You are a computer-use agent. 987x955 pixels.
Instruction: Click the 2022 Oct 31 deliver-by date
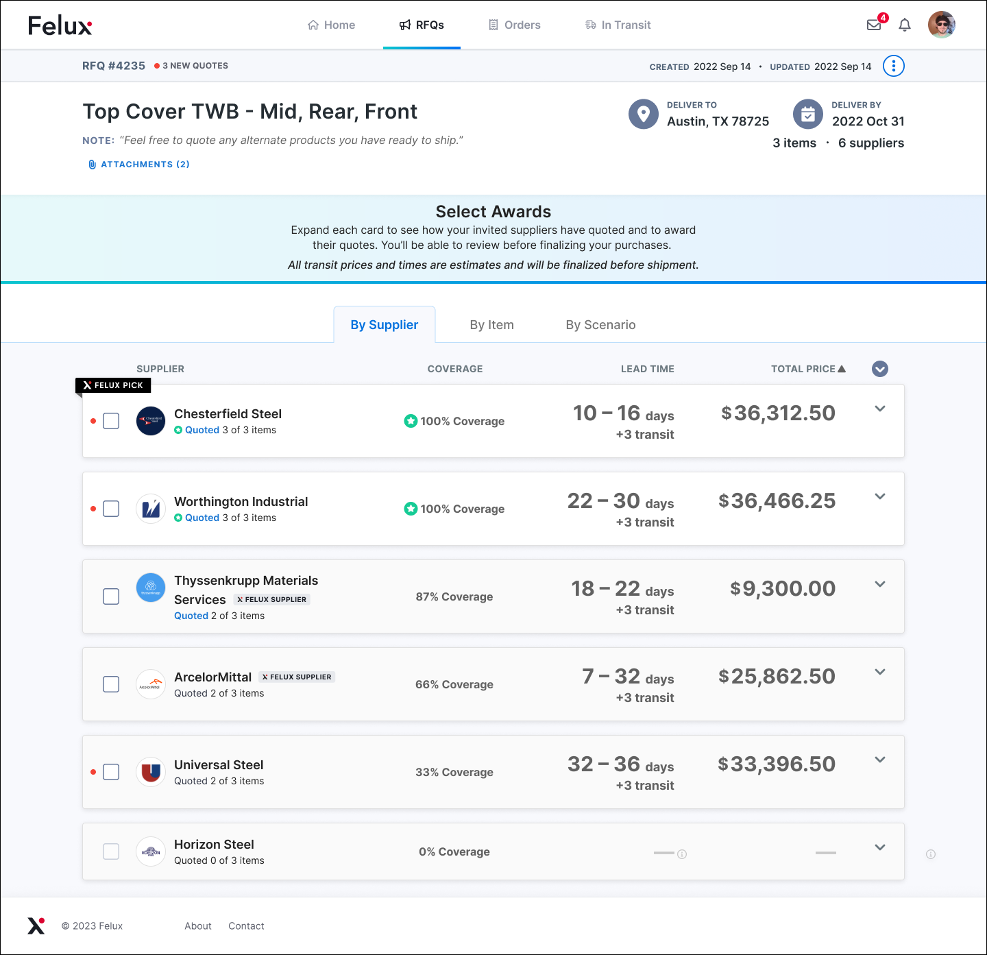pos(868,121)
